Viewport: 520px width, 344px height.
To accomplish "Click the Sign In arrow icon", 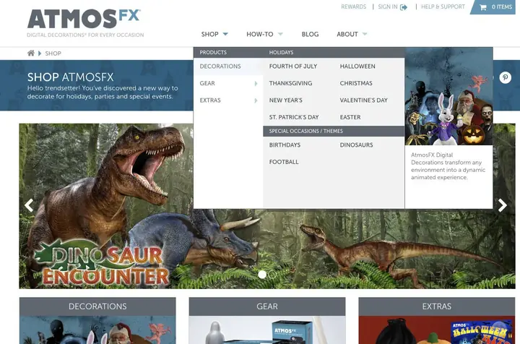I will 404,7.
